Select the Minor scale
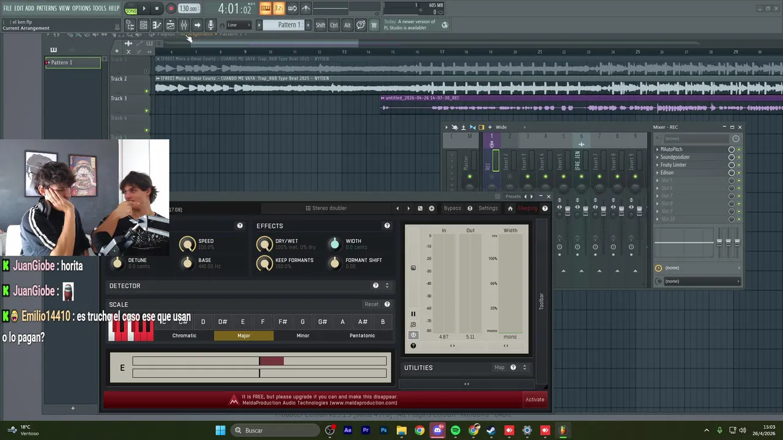The image size is (783, 440). 303,335
